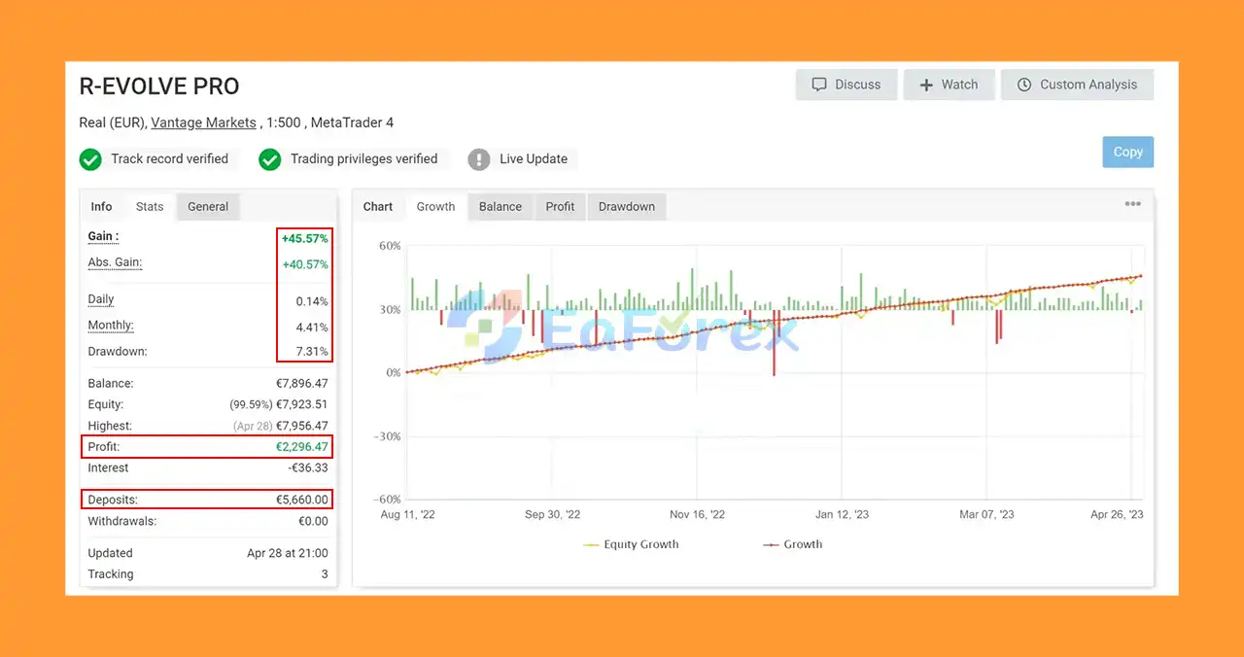This screenshot has height=657, width=1244.
Task: Toggle the Equity Growth legend series
Action: point(631,544)
